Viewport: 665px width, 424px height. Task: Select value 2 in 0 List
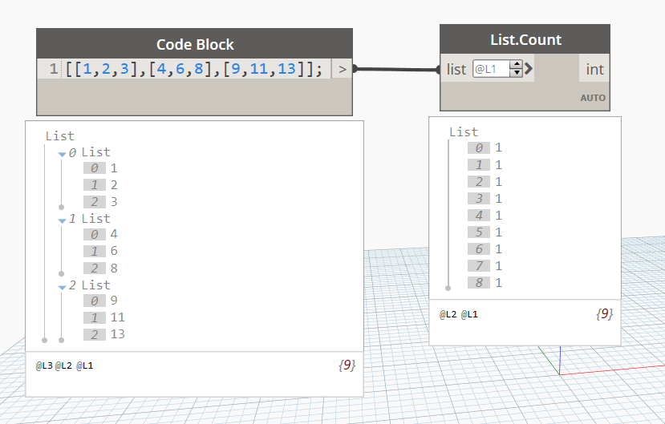(x=114, y=185)
